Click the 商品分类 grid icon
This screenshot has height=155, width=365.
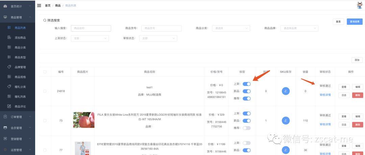click(x=9, y=47)
